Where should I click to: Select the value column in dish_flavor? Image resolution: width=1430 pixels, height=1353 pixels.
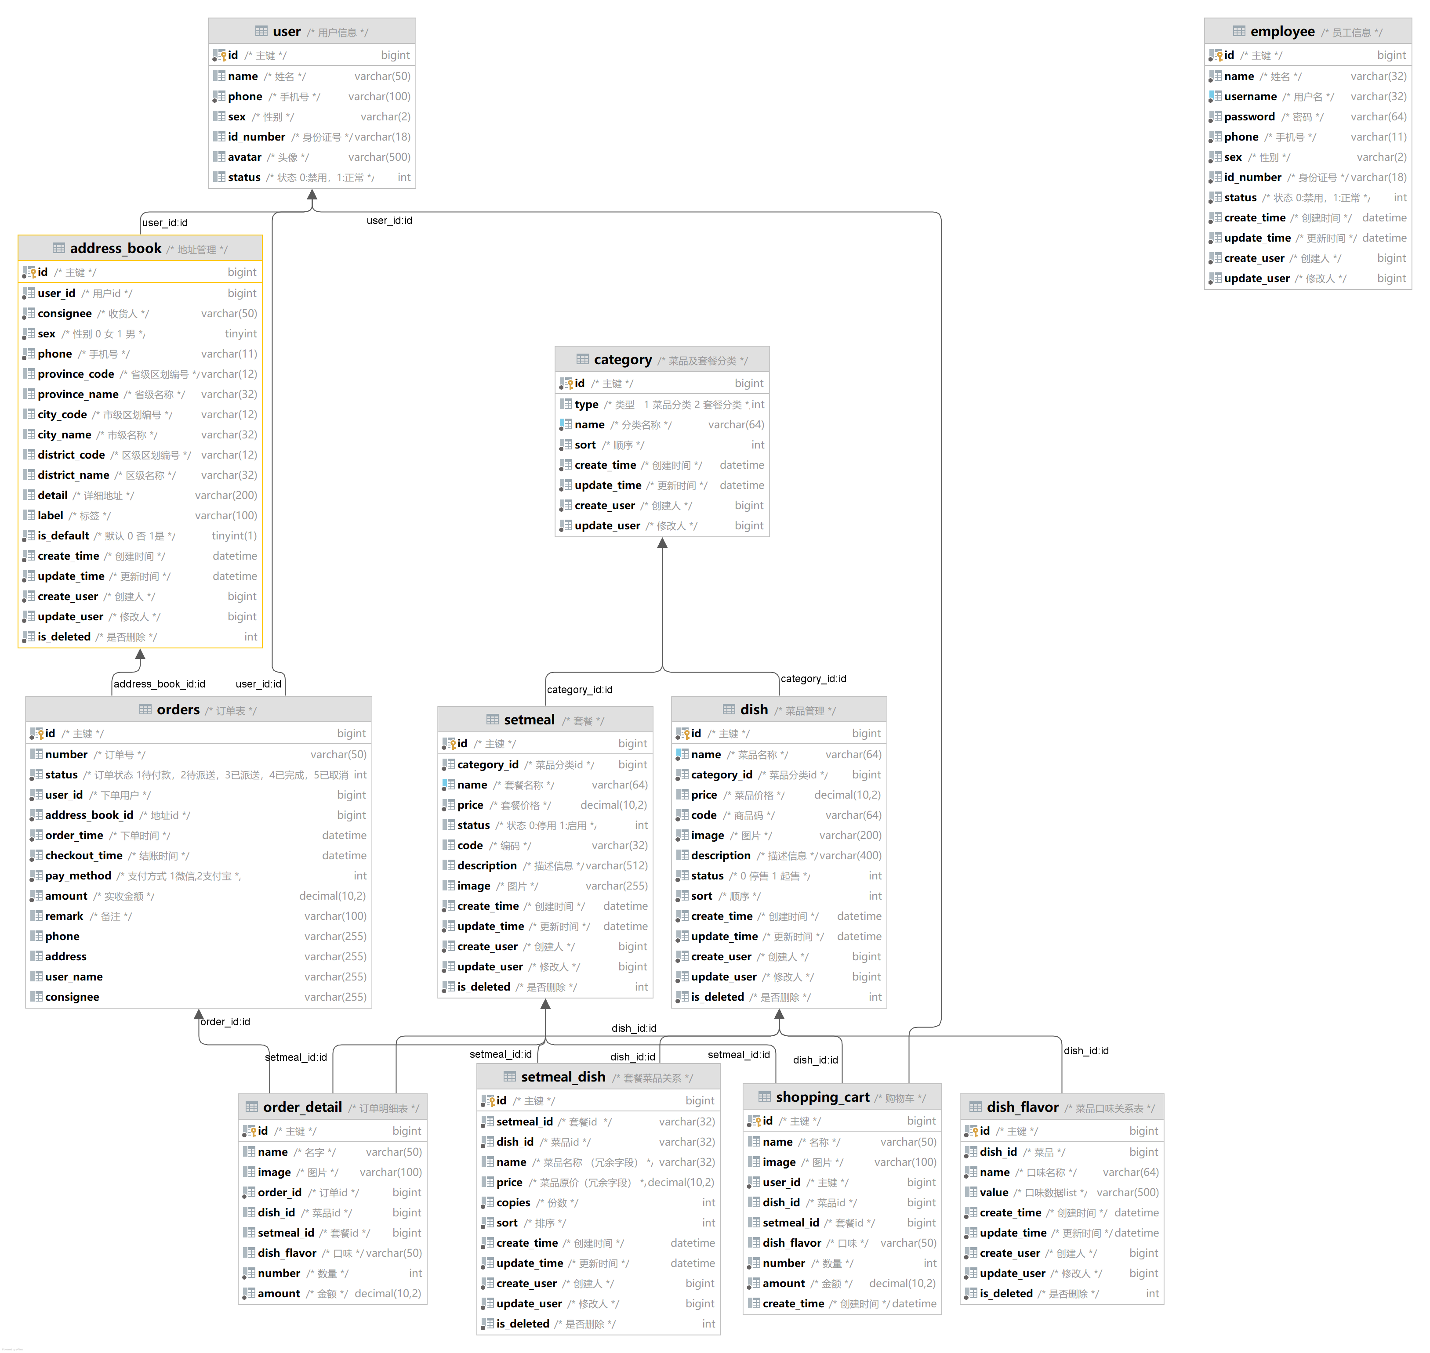click(994, 1192)
